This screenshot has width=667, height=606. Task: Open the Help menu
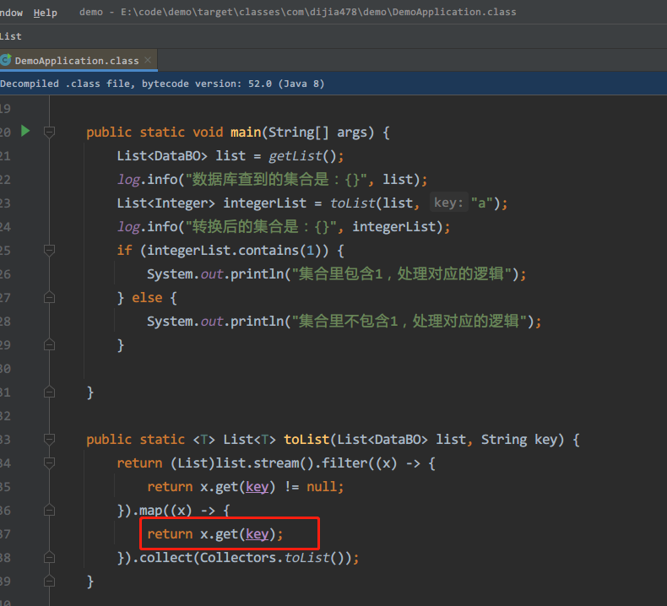pos(46,13)
